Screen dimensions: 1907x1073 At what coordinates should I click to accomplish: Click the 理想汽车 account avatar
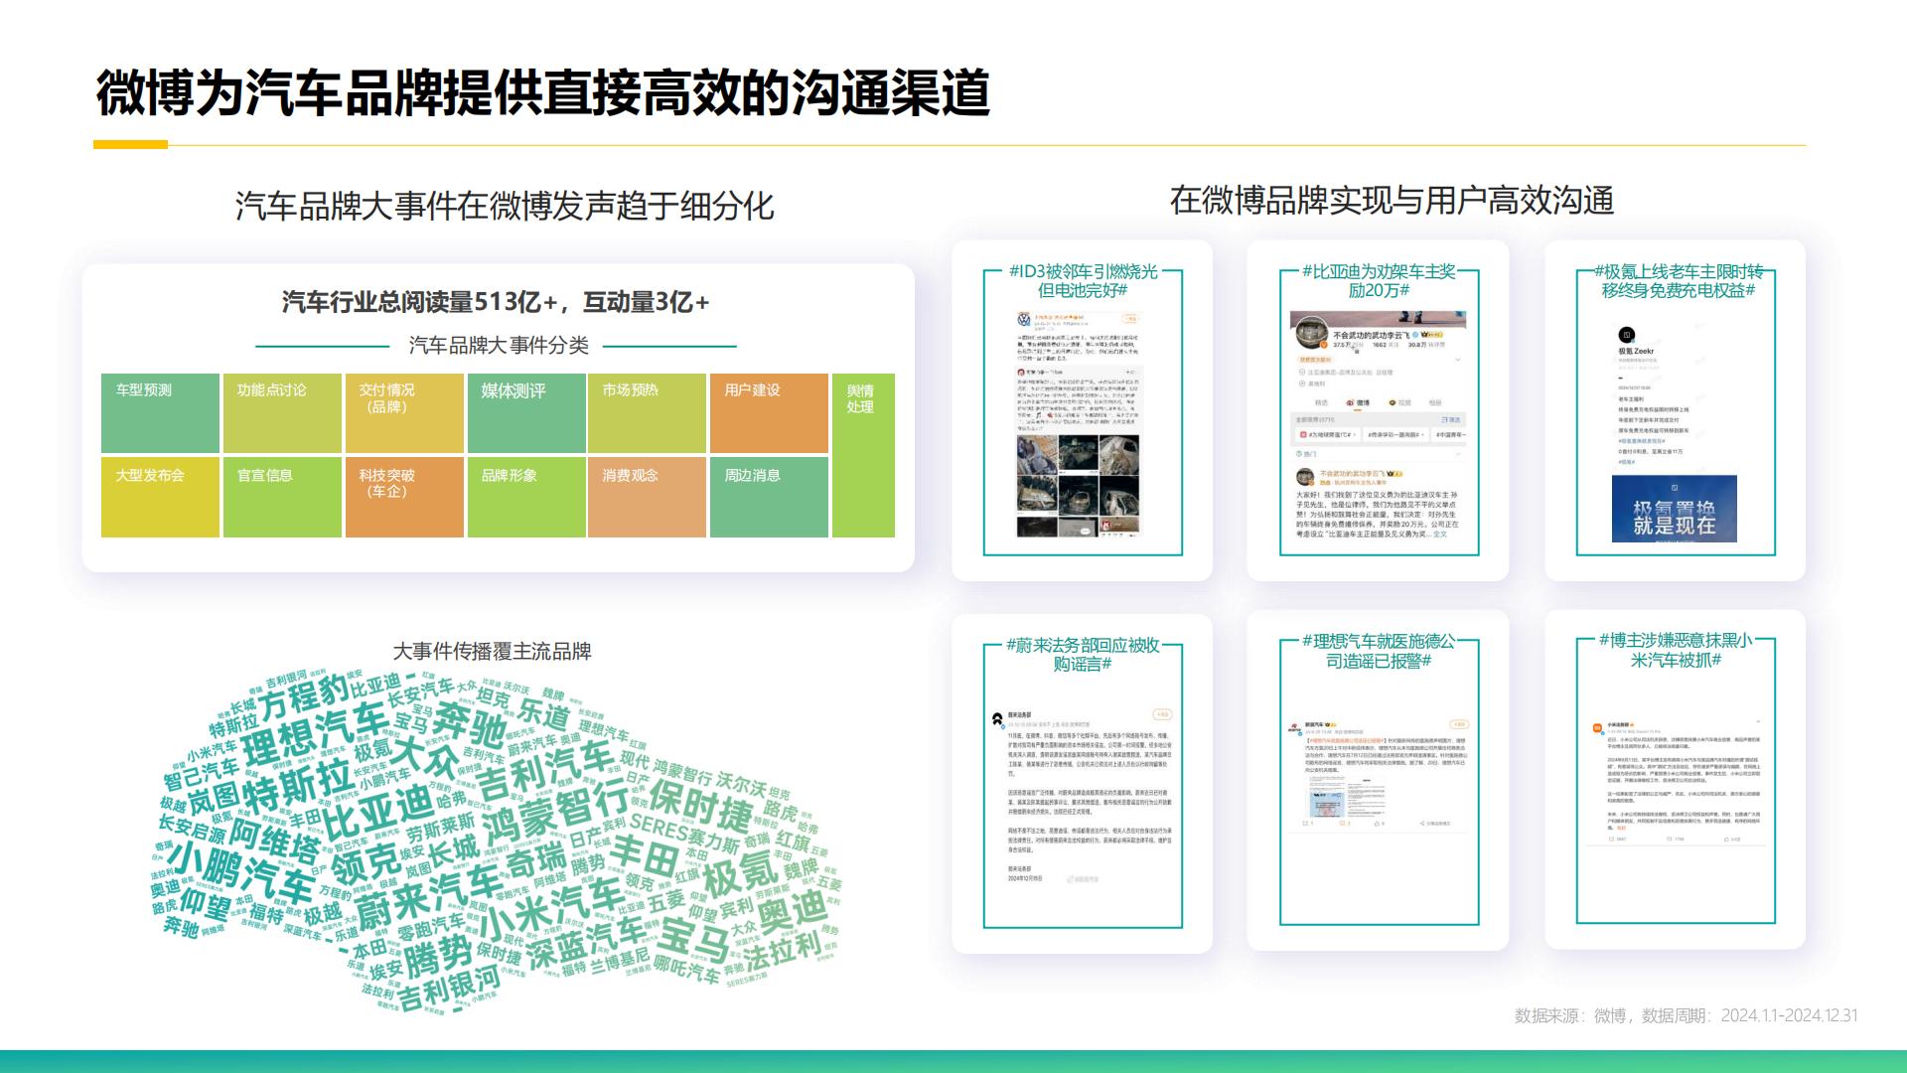pyautogui.click(x=1293, y=725)
